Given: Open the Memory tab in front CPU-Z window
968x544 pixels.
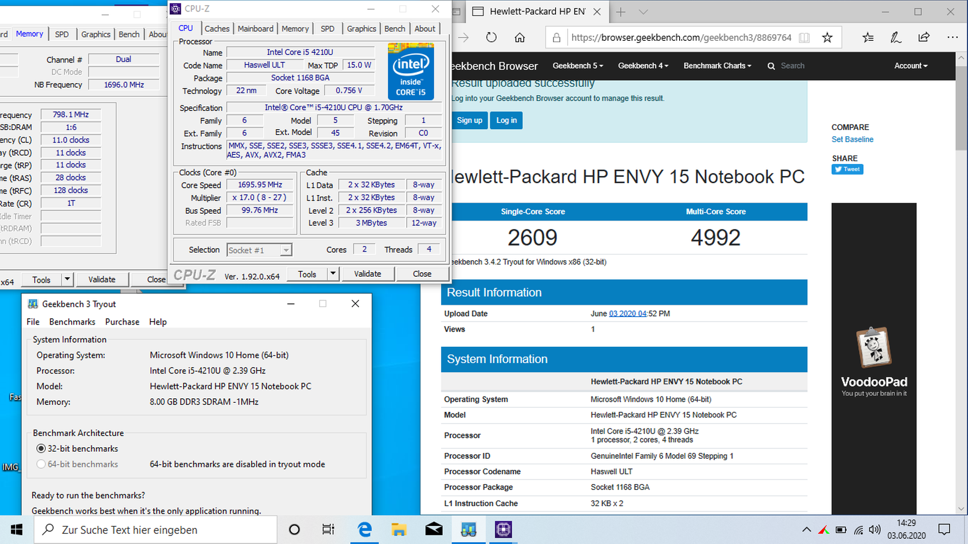Looking at the screenshot, I should (295, 29).
